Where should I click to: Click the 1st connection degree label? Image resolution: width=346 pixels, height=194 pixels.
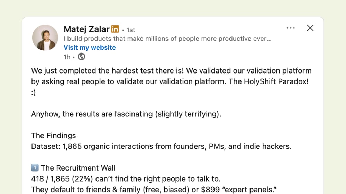(130, 30)
